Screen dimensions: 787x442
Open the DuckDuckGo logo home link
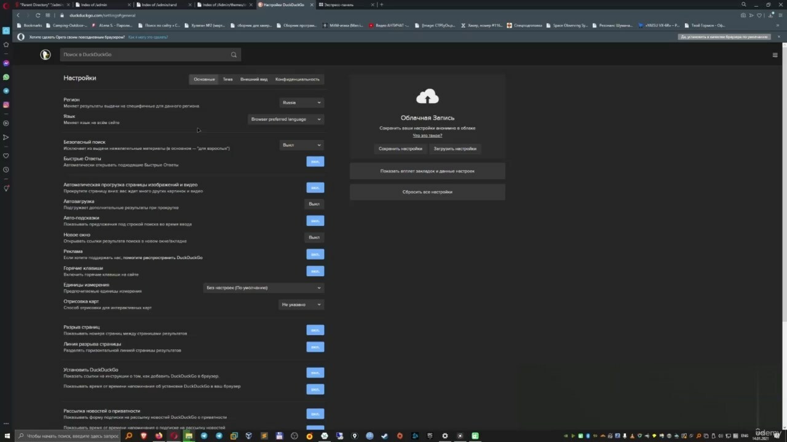tap(45, 55)
